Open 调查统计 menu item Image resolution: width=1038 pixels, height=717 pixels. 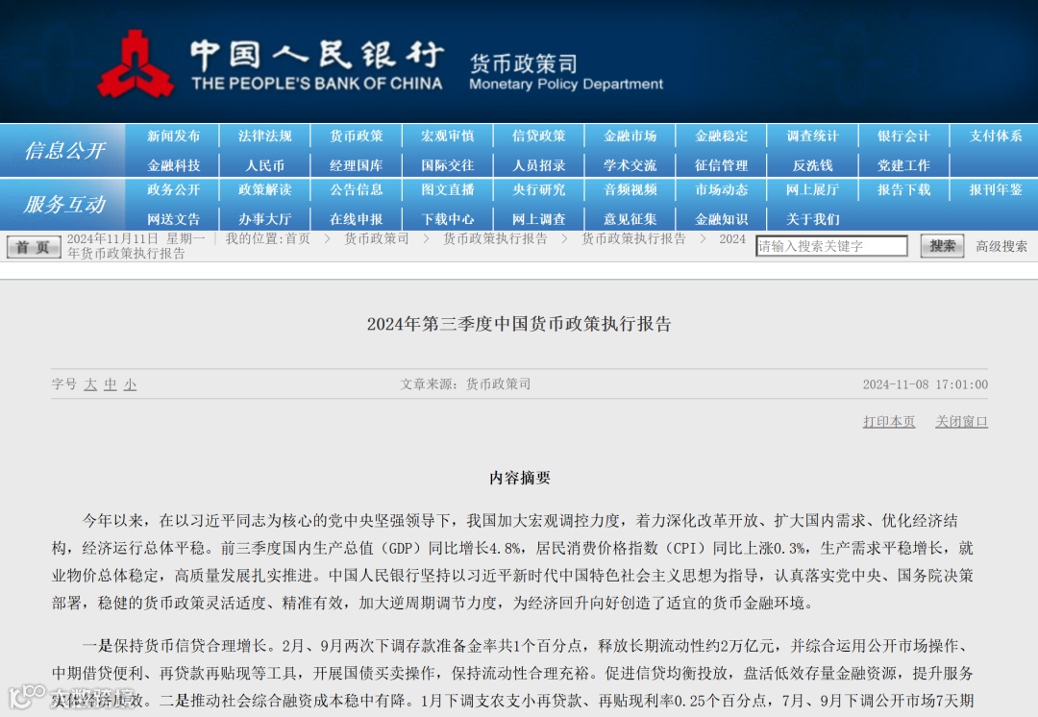click(813, 136)
